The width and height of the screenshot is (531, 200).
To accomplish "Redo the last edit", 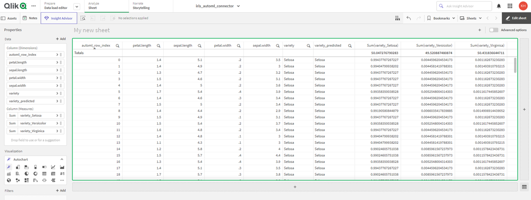I will click(x=418, y=18).
